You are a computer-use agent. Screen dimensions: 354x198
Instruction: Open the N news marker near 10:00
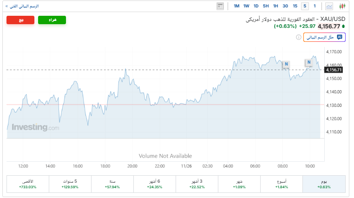308,62
